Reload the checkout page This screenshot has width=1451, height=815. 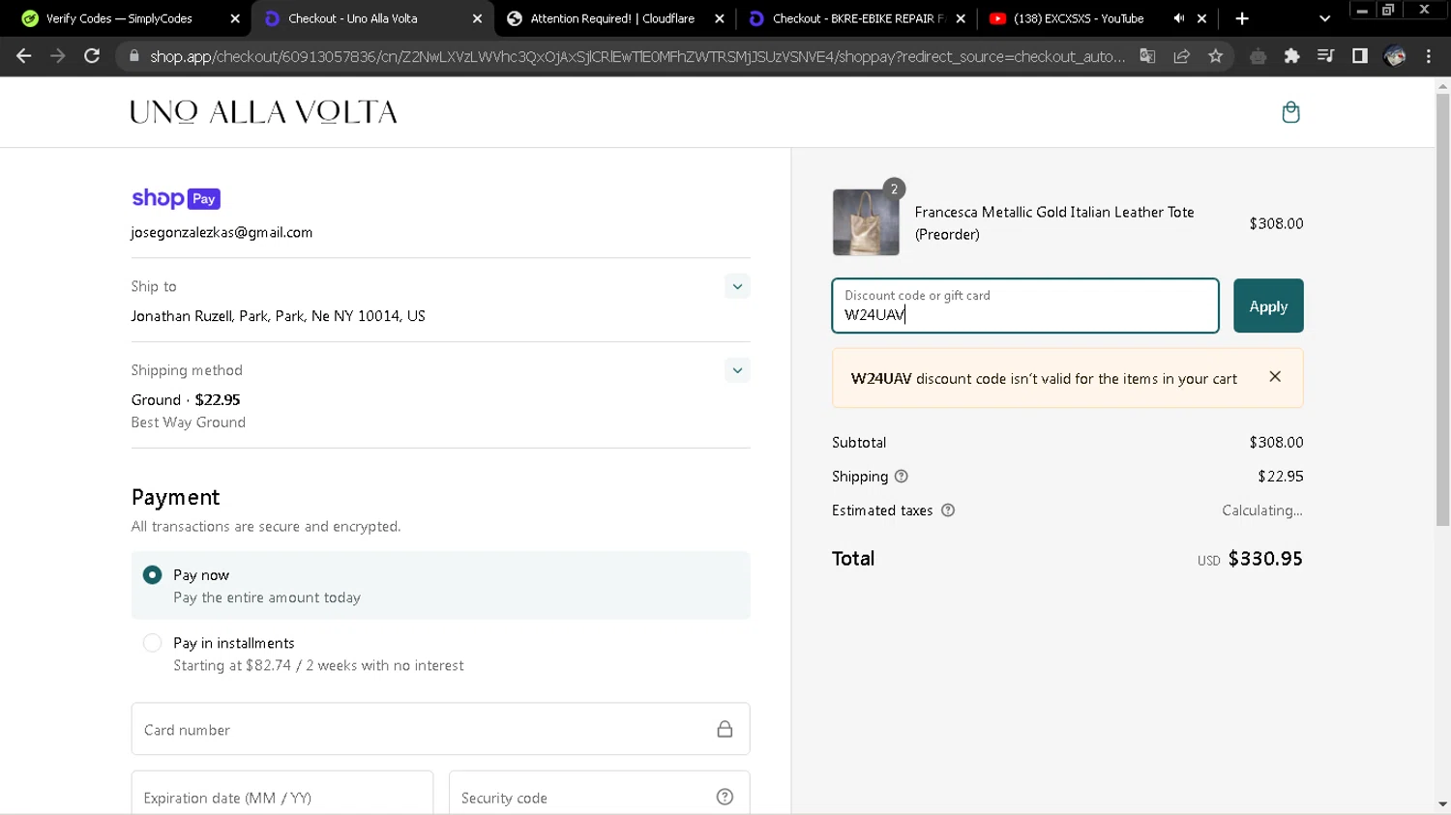coord(92,56)
